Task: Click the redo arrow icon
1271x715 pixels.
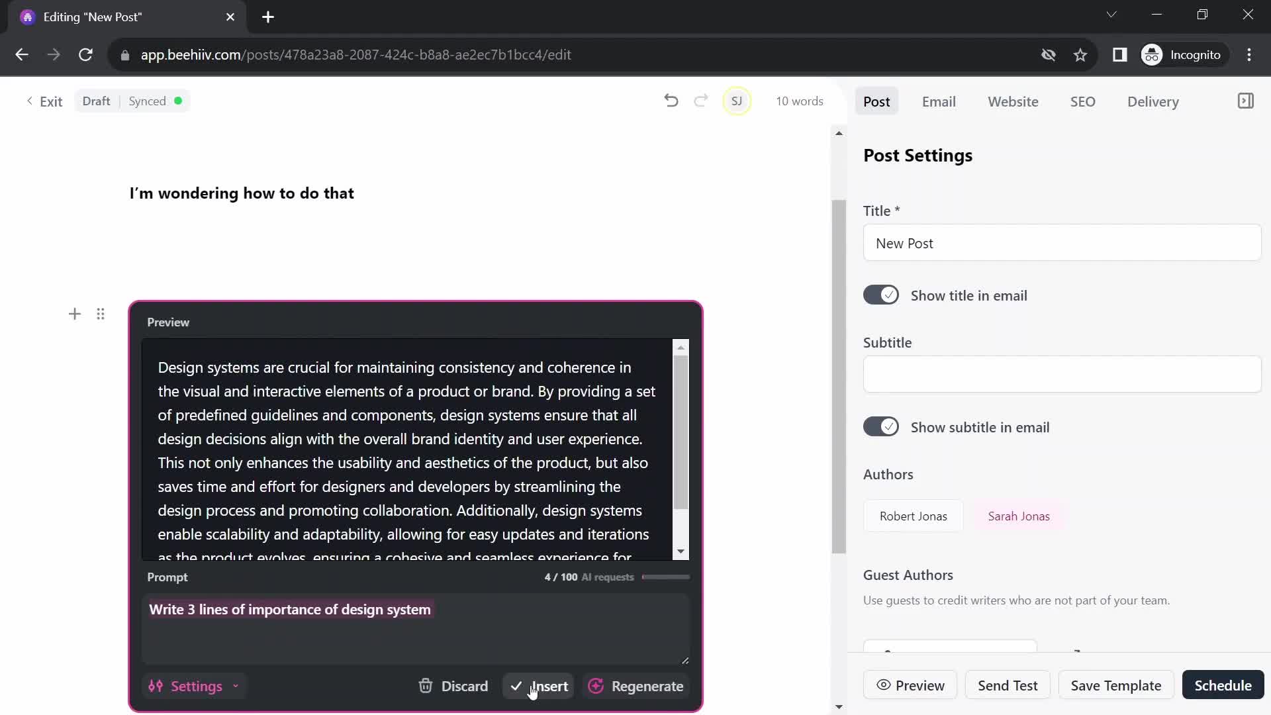Action: tap(702, 101)
